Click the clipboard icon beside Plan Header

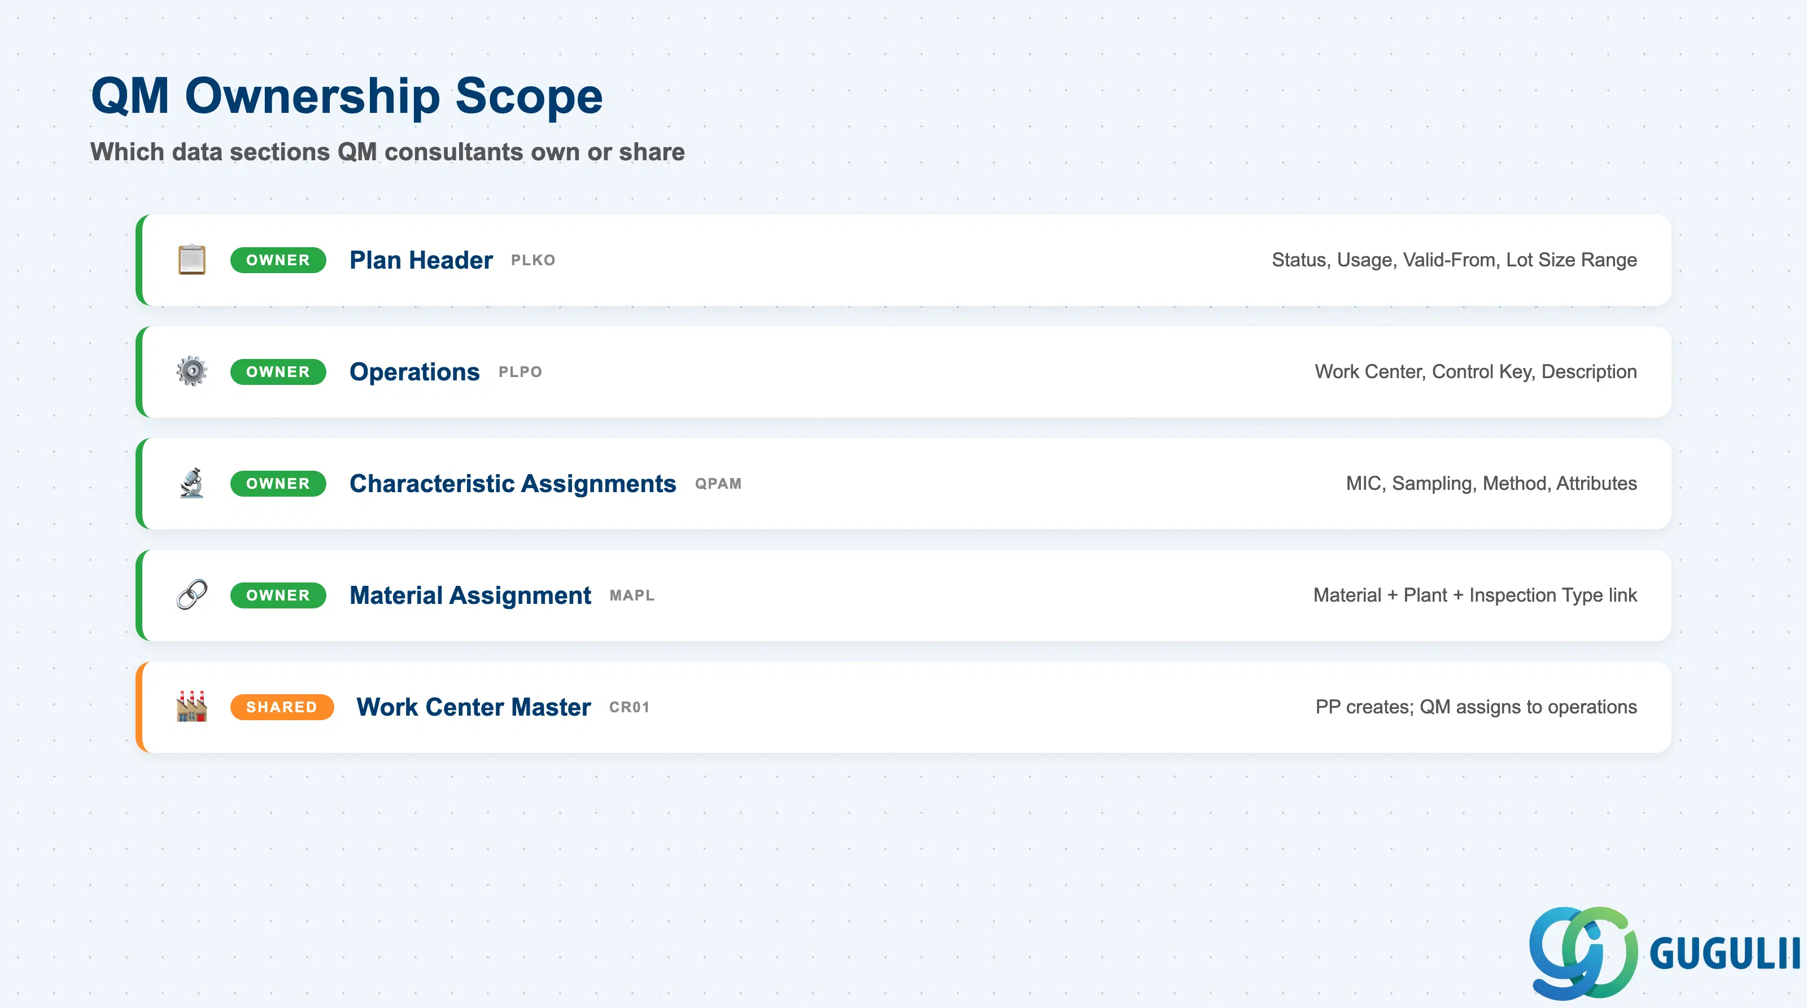[191, 260]
